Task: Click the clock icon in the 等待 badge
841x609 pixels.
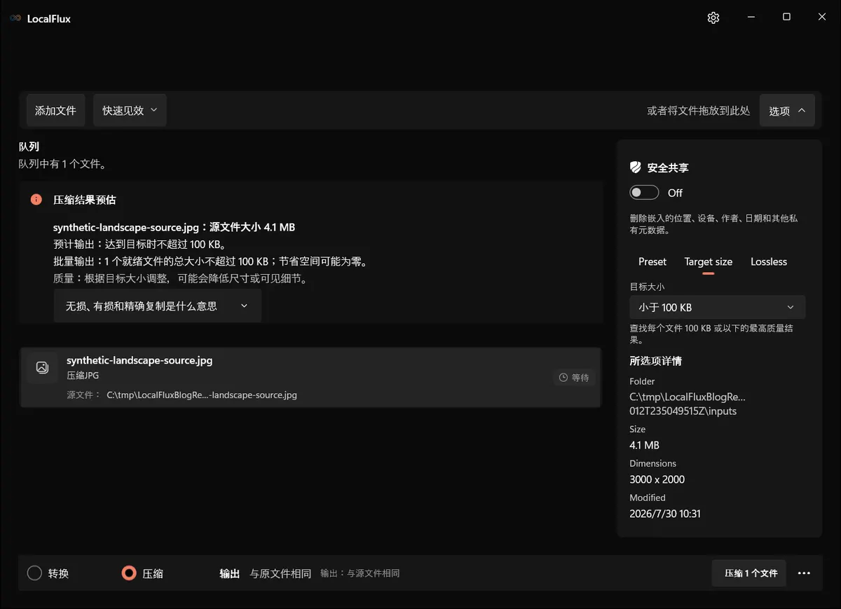Action: click(563, 378)
